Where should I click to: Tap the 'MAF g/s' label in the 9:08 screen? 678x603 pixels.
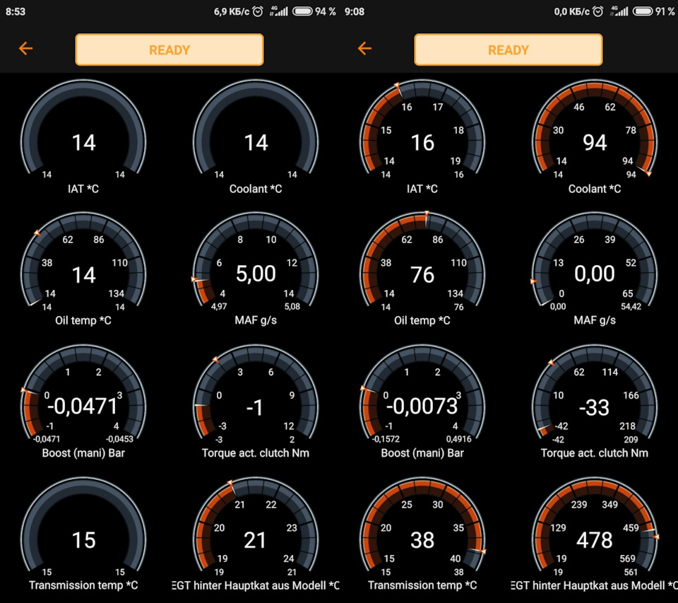(x=595, y=320)
